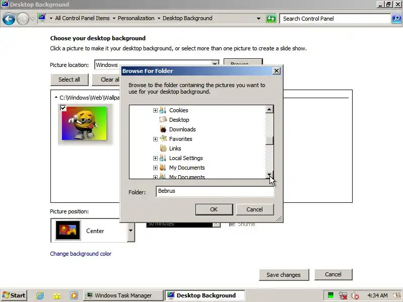Click the Desktop Background title bar icon
403x302 pixels.
[x=5, y=4]
